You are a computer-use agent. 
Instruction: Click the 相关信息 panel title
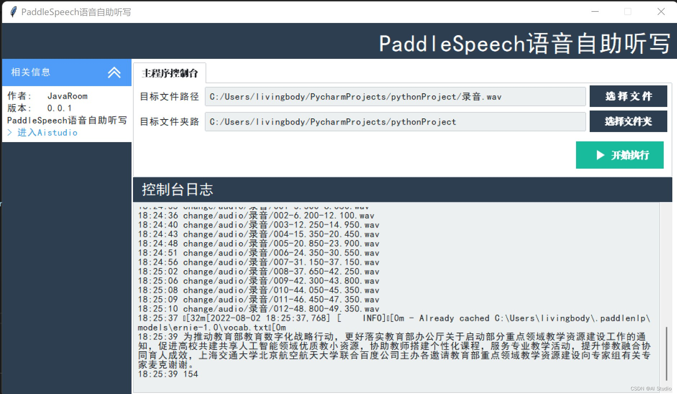pos(30,72)
